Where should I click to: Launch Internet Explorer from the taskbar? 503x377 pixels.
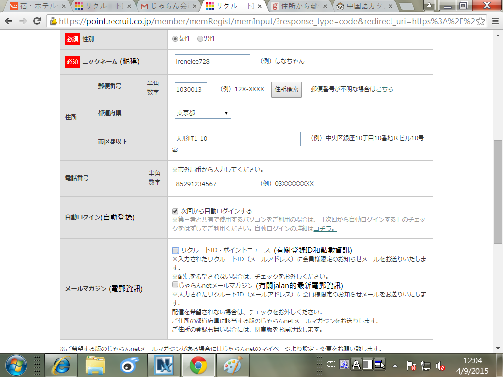pyautogui.click(x=61, y=365)
